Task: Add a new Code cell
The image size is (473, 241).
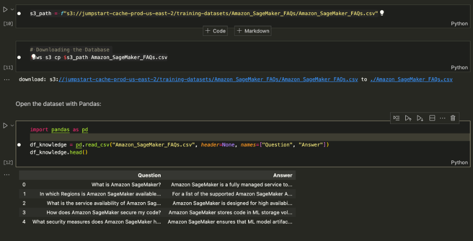Action: pyautogui.click(x=215, y=31)
